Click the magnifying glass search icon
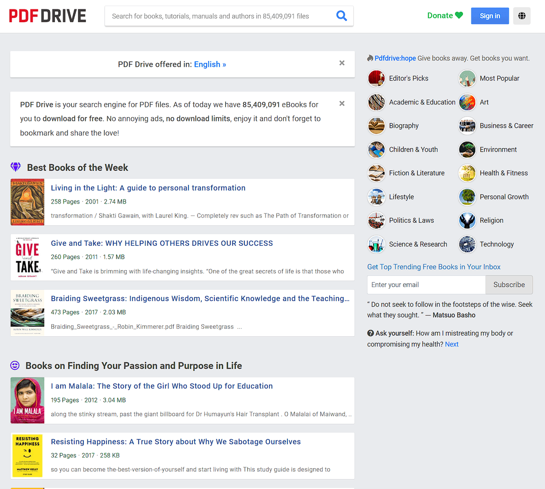The height and width of the screenshot is (489, 545). click(341, 16)
